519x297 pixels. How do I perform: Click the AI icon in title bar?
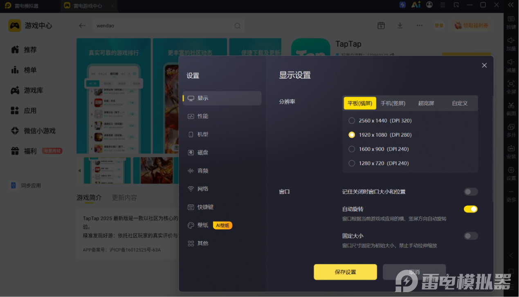(x=416, y=5)
